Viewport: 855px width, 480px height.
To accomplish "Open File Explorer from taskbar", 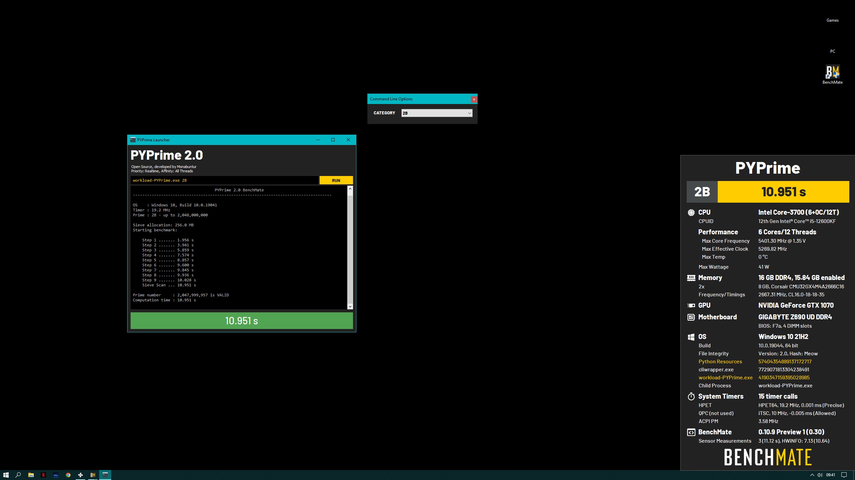I will 31,475.
